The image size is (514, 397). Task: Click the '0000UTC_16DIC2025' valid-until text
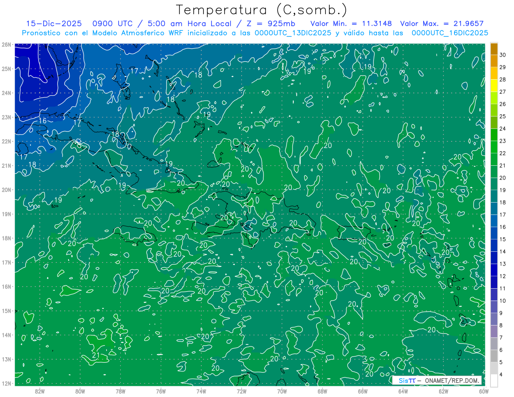coord(450,33)
